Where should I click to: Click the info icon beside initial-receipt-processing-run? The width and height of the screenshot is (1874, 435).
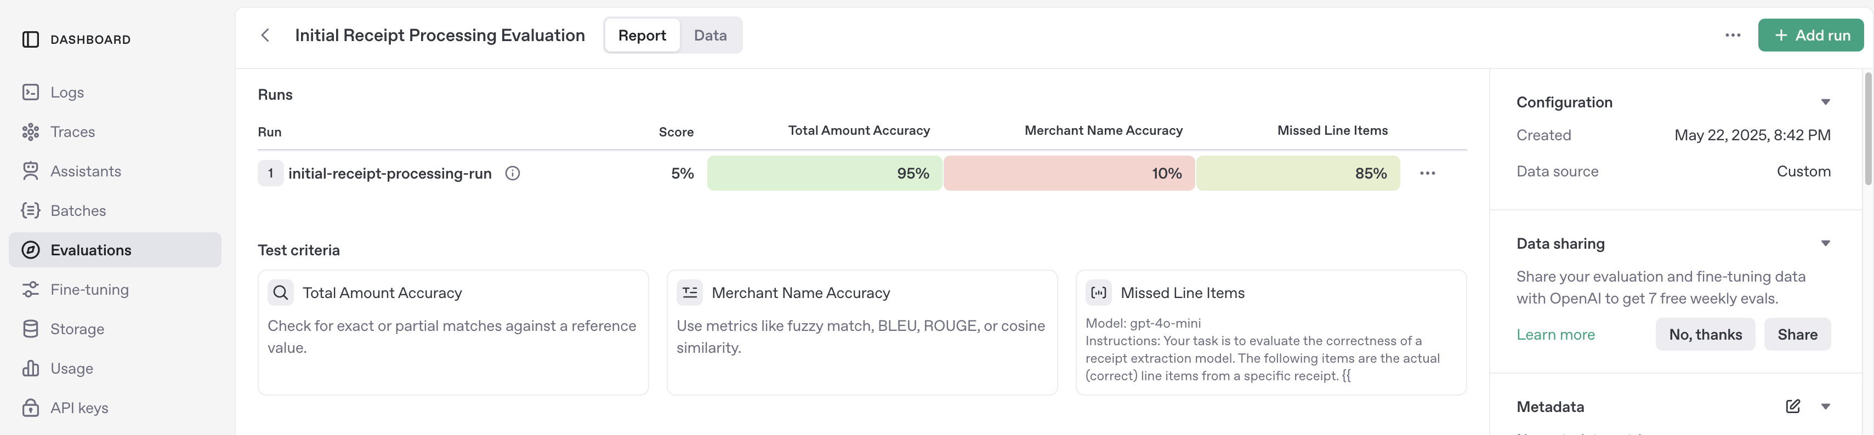click(x=513, y=173)
